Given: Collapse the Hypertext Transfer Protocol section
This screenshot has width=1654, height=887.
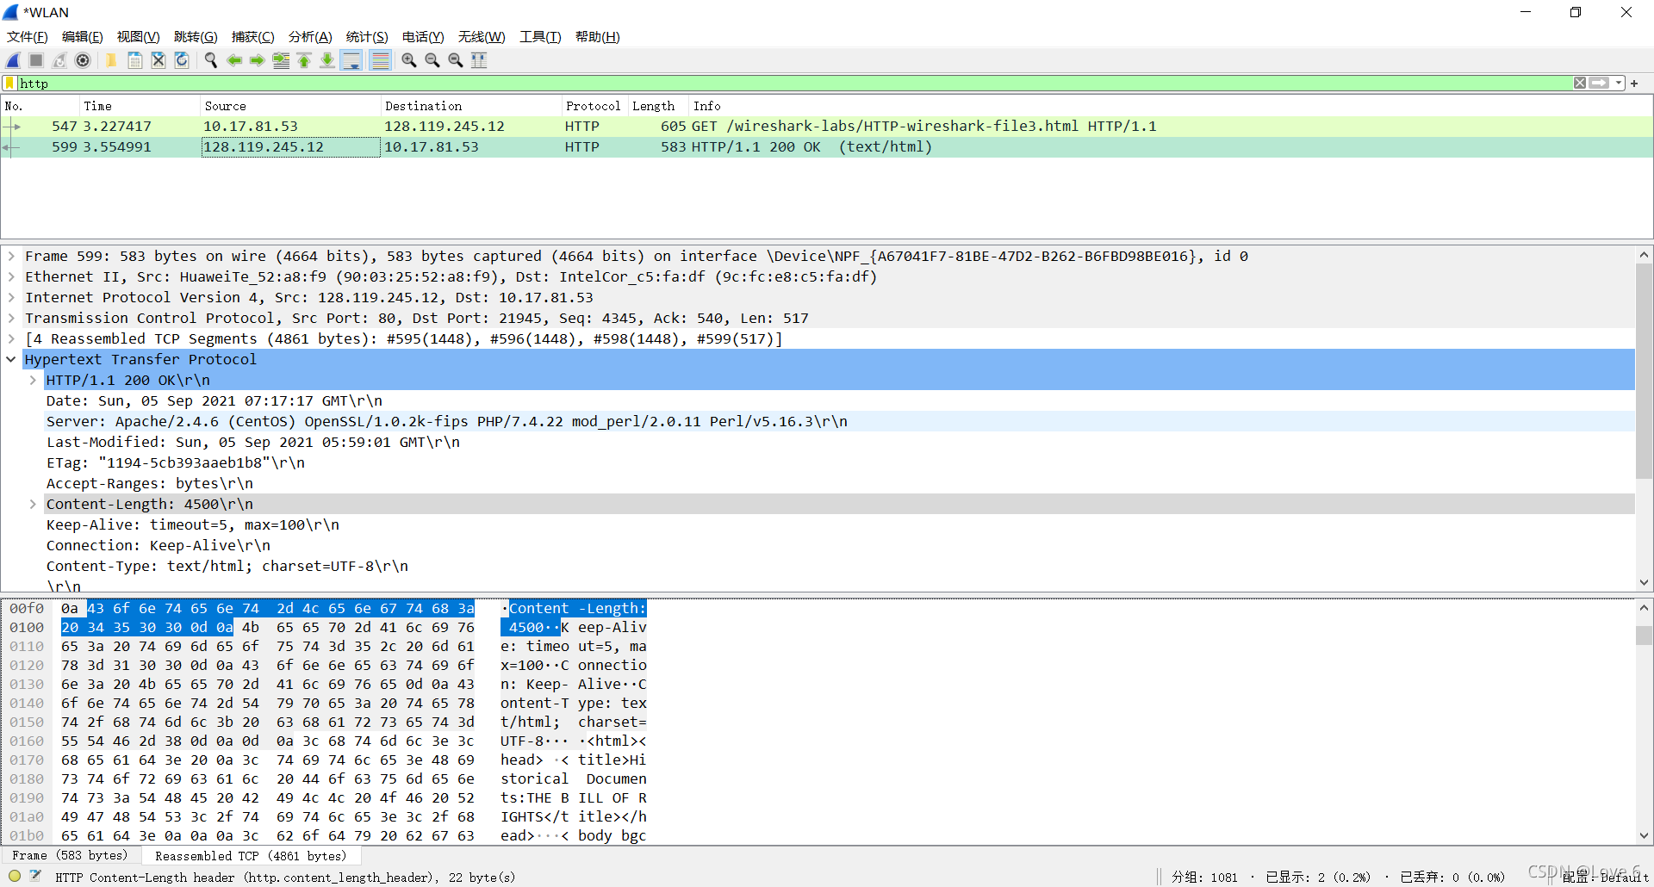Looking at the screenshot, I should (x=11, y=360).
